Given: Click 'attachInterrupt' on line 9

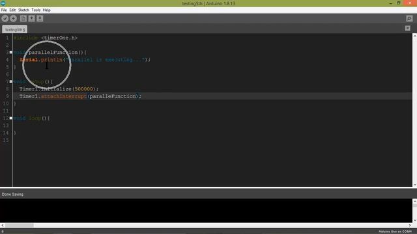Looking at the screenshot, I should [x=64, y=96].
